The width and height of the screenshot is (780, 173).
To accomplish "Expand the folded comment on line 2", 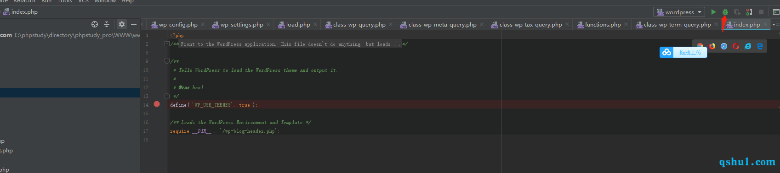I will pos(167,44).
